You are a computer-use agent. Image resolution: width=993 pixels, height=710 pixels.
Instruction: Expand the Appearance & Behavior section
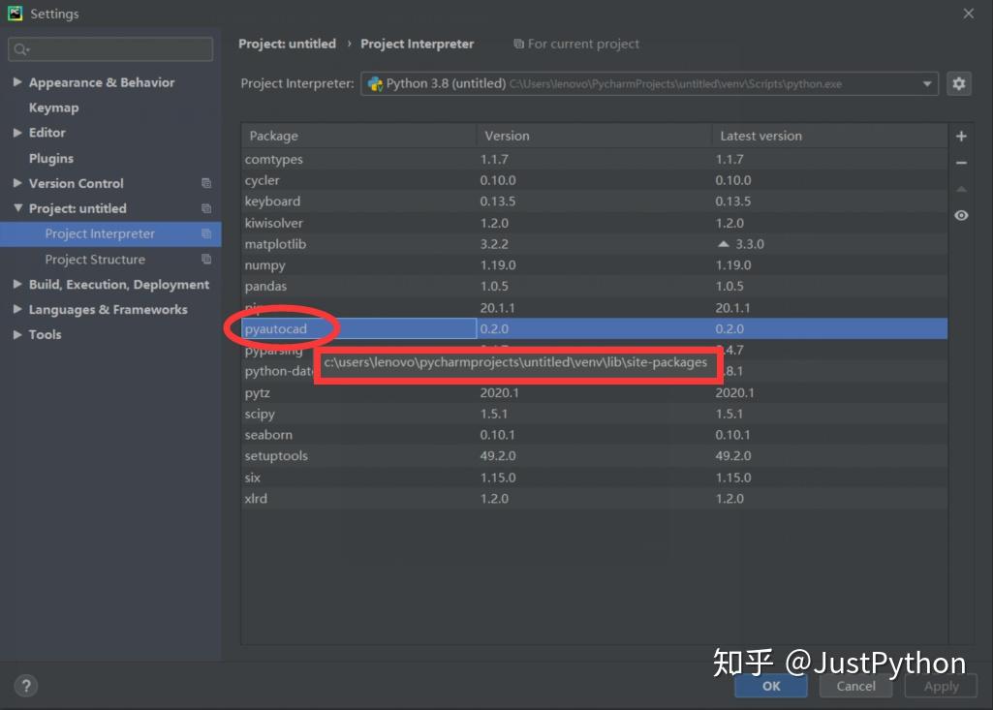16,82
